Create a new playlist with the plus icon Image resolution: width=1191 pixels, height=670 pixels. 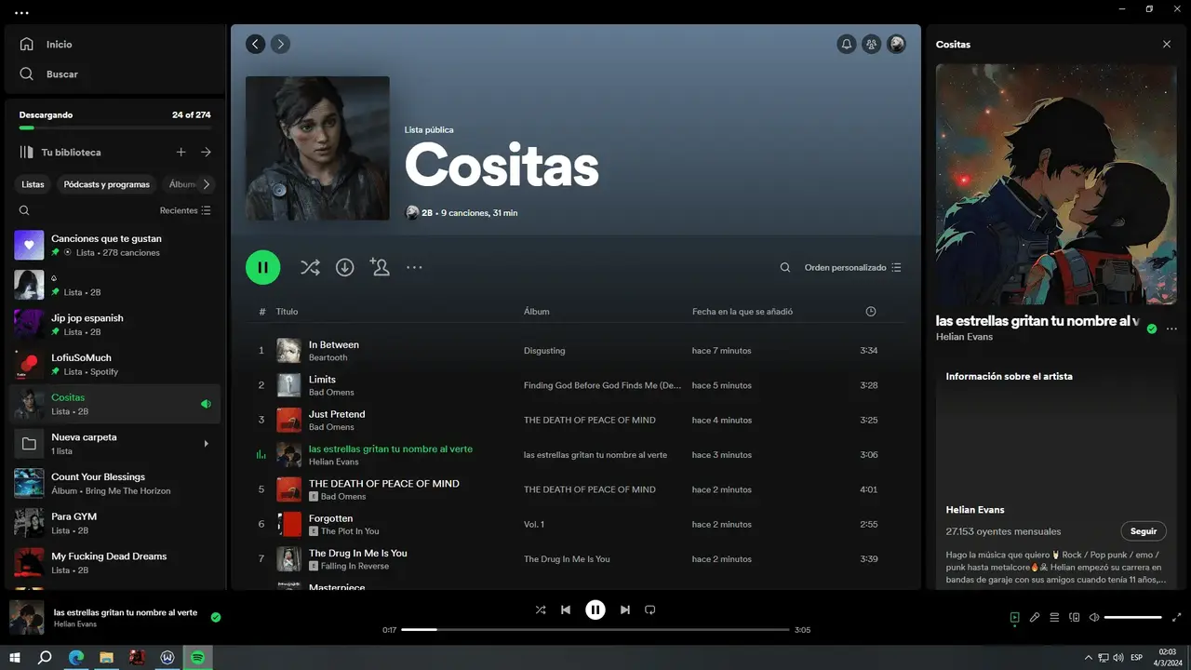click(x=181, y=152)
